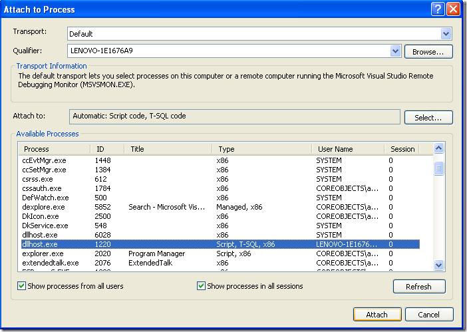The height and width of the screenshot is (332, 467).
Task: Select the DefWatch.exe process row
Action: [220, 198]
